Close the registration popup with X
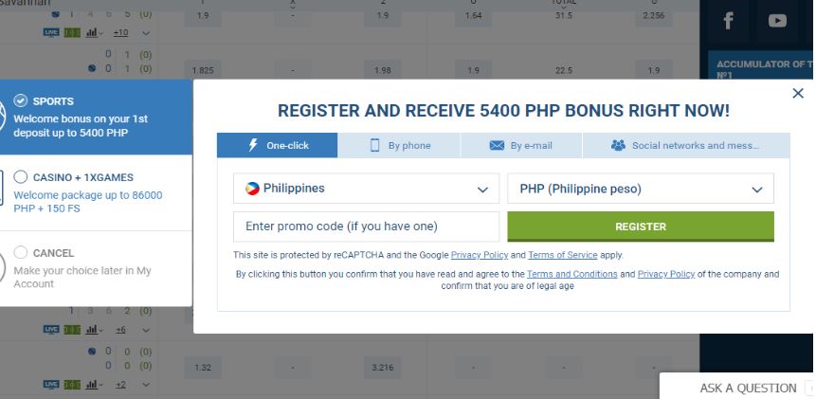The height and width of the screenshot is (399, 816). (798, 93)
